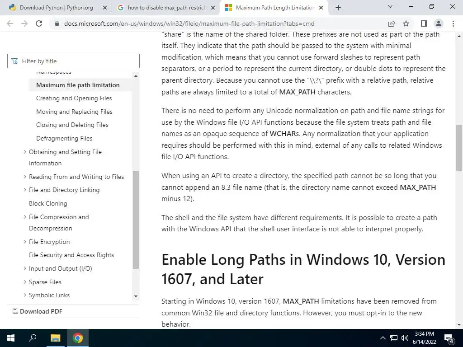
Task: Close the Google search tab
Action: pyautogui.click(x=213, y=8)
